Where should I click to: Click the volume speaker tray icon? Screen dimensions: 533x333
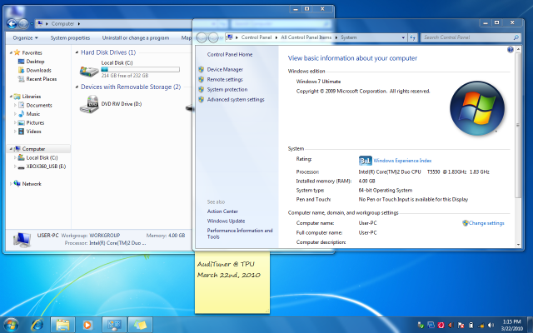[491, 326]
